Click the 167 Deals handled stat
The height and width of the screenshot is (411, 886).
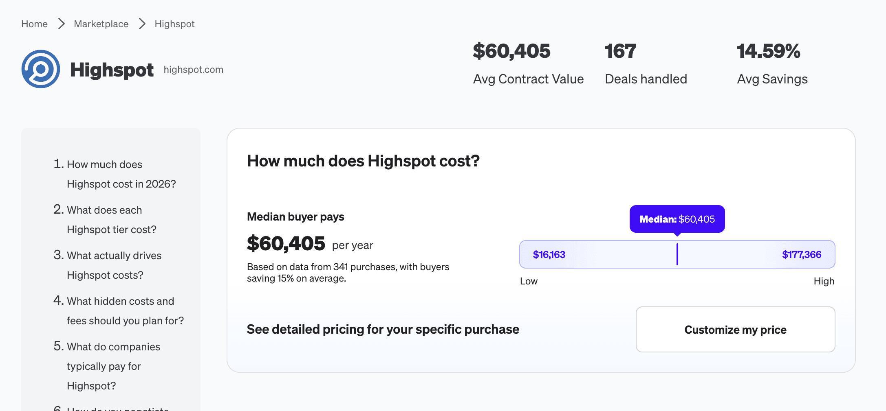(x=646, y=63)
